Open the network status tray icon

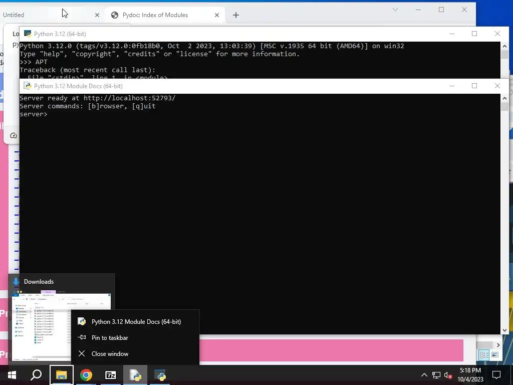[x=436, y=375]
